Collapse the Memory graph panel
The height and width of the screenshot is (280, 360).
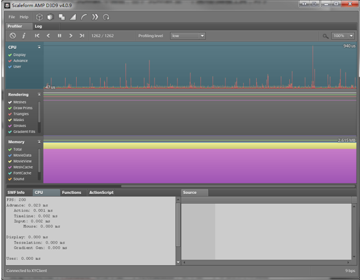tap(39, 142)
